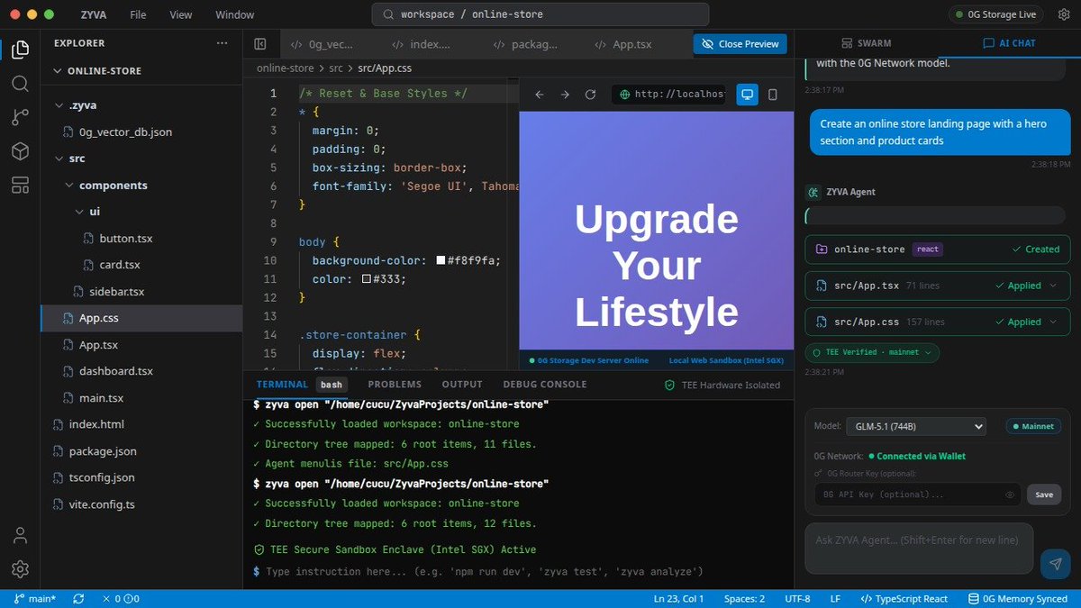The image size is (1081, 608).
Task: Click the errors and warnings status indicator
Action: pos(121,599)
